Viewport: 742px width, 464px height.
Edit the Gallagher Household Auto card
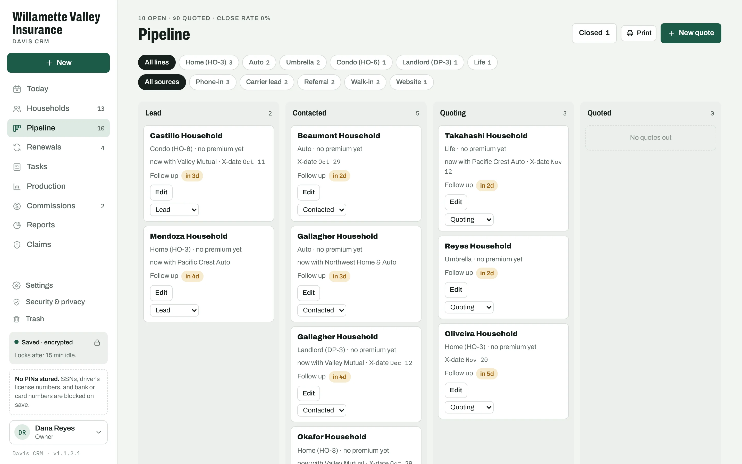click(308, 293)
